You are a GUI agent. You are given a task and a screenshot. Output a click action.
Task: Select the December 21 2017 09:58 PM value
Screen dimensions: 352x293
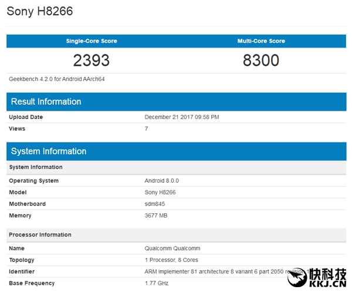pos(182,117)
